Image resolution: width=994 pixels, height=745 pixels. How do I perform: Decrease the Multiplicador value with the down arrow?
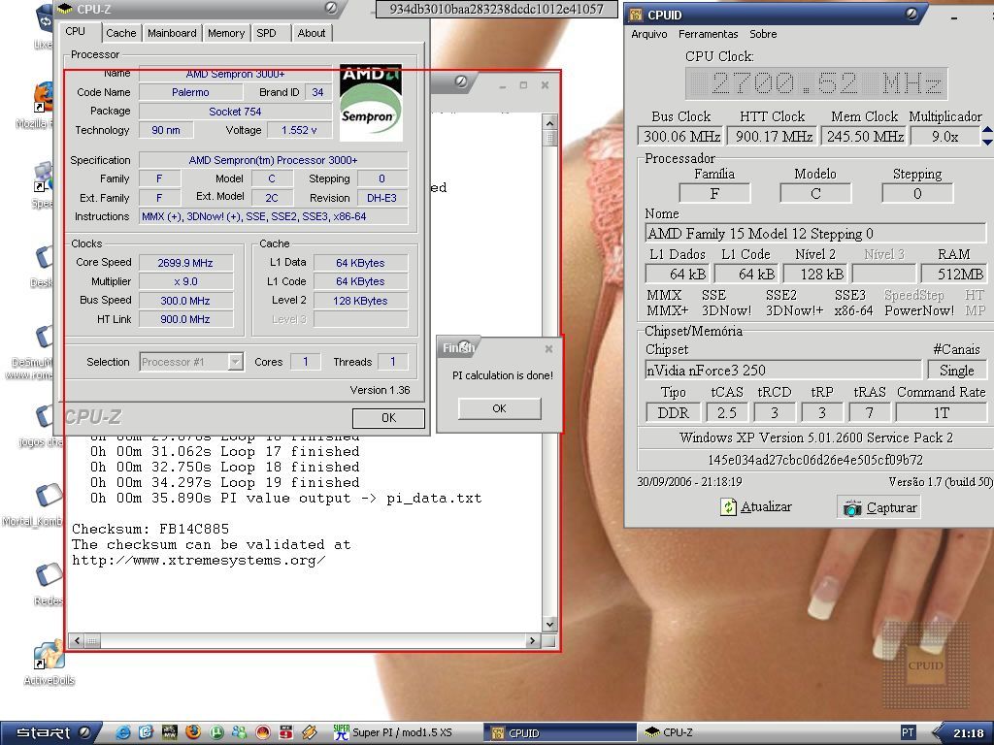click(x=987, y=142)
